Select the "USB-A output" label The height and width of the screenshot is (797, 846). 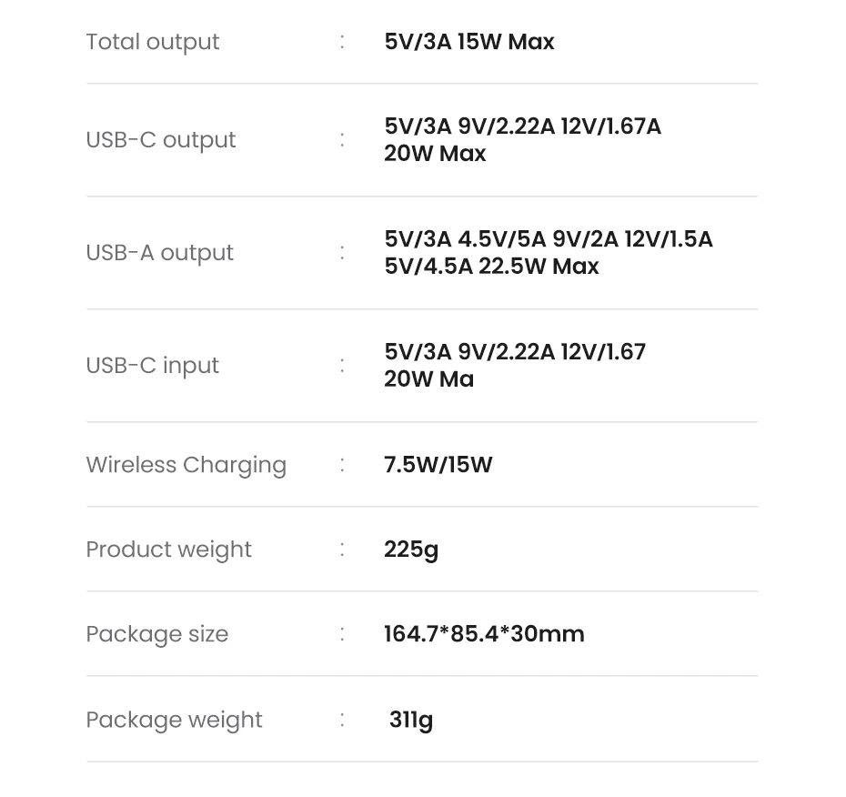[x=159, y=253]
